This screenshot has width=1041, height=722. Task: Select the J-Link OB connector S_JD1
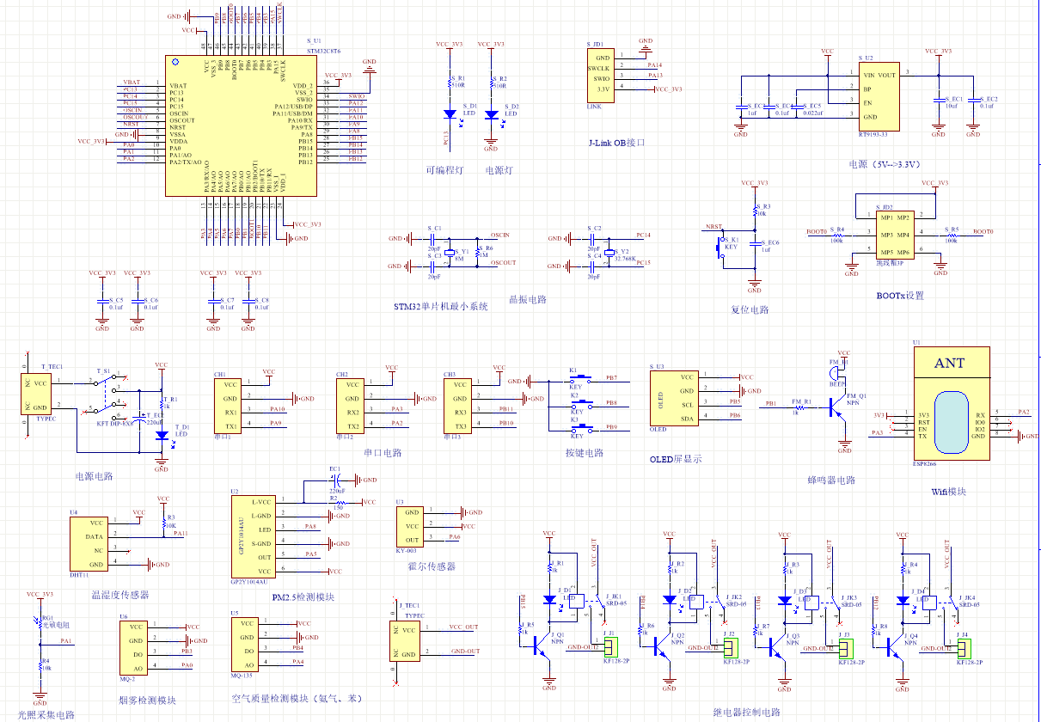point(600,75)
